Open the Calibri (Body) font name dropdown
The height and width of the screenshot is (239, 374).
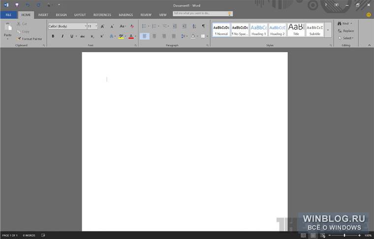[x=86, y=26]
